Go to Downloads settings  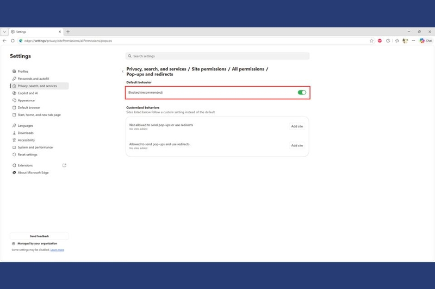[x=26, y=133]
